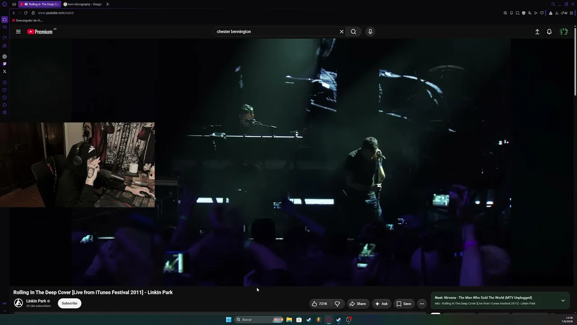Open the browser profile icon
Image resolution: width=577 pixels, height=325 pixels.
click(551, 13)
